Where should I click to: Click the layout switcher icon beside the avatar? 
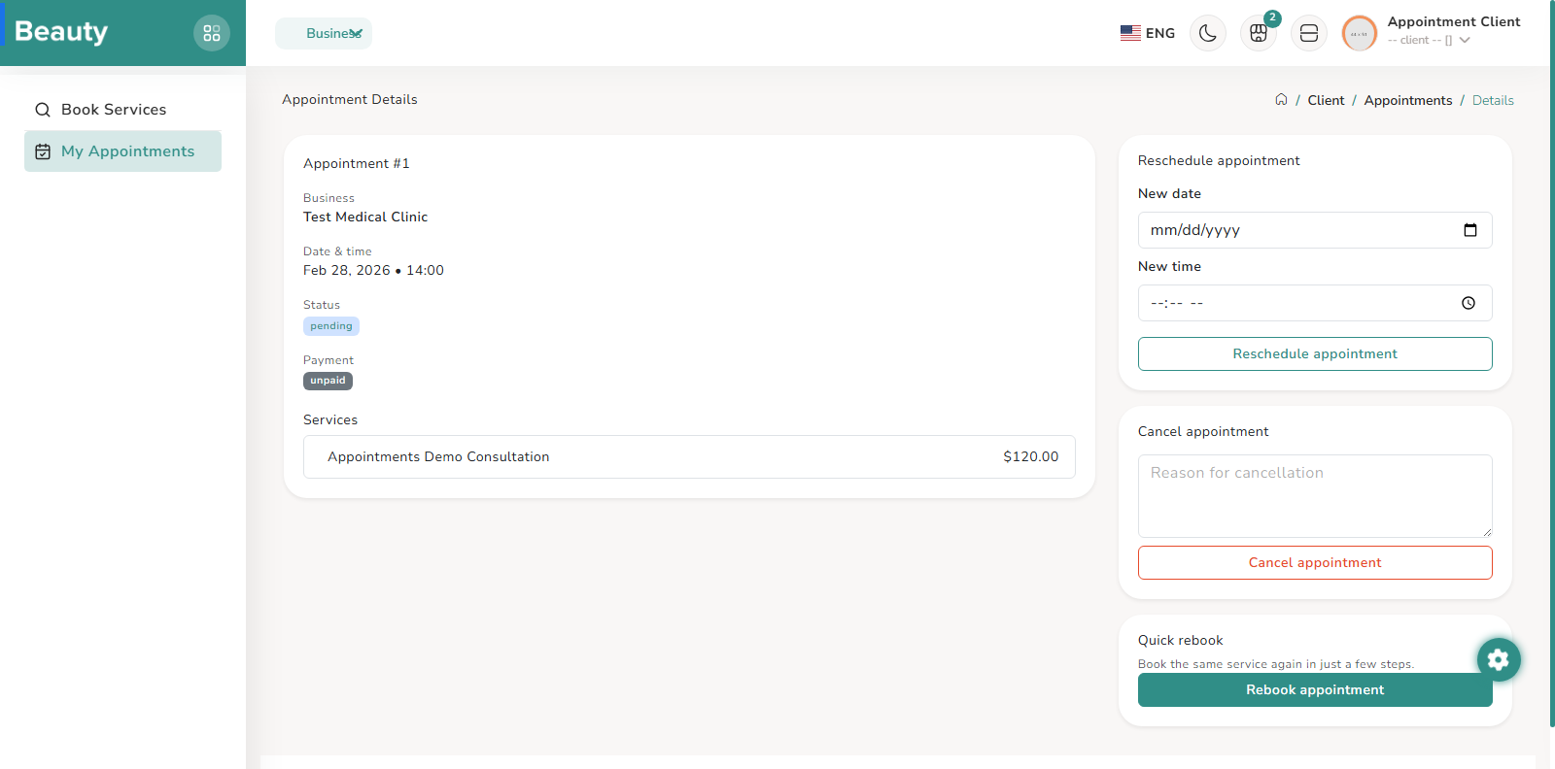pos(1308,32)
